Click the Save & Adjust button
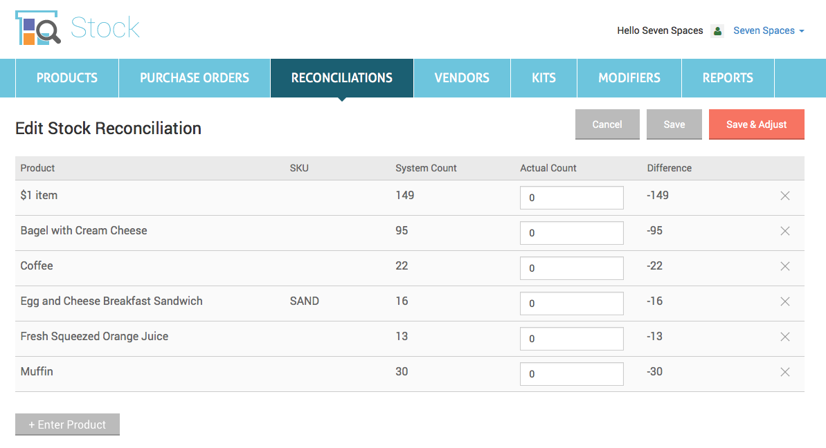Image resolution: width=826 pixels, height=448 pixels. pos(756,124)
